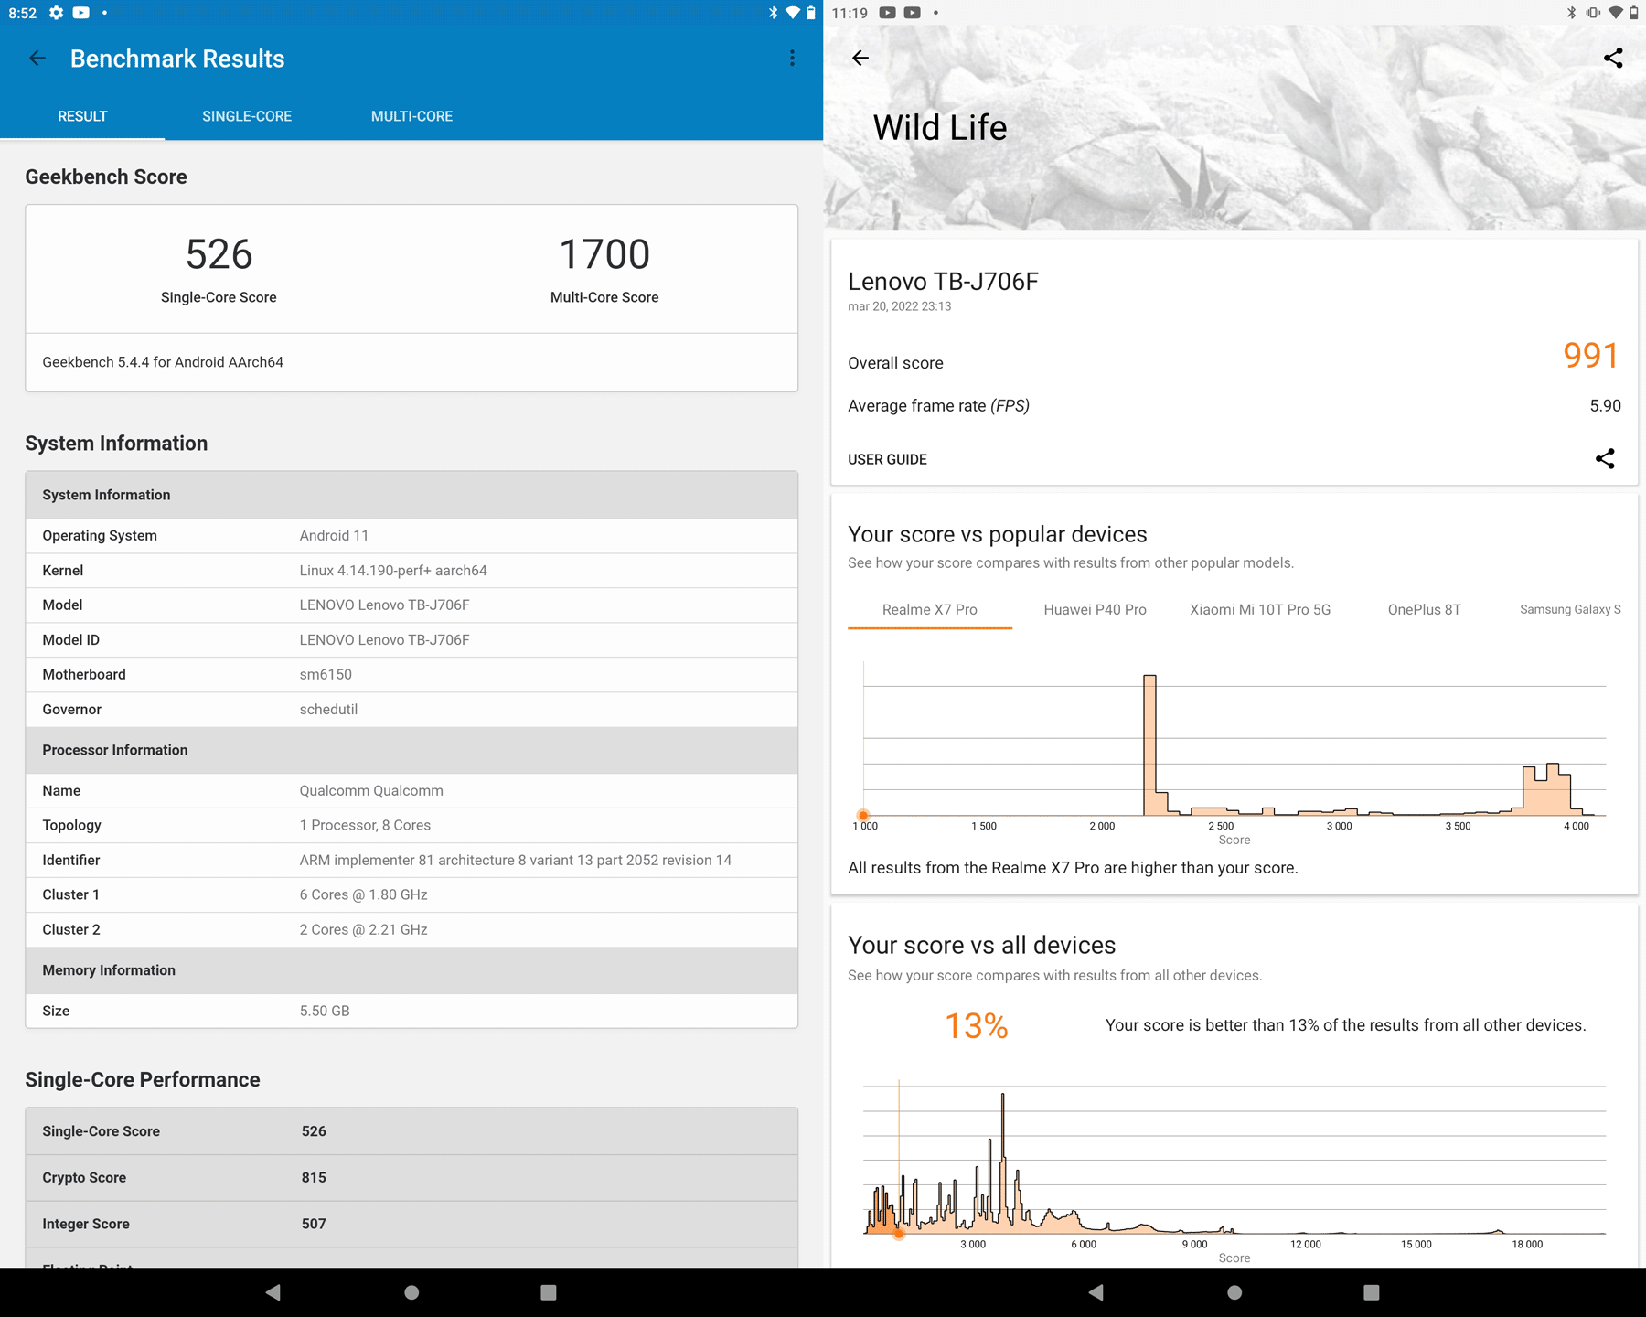
Task: Tap the Motherboard sm6150 row
Action: (411, 675)
